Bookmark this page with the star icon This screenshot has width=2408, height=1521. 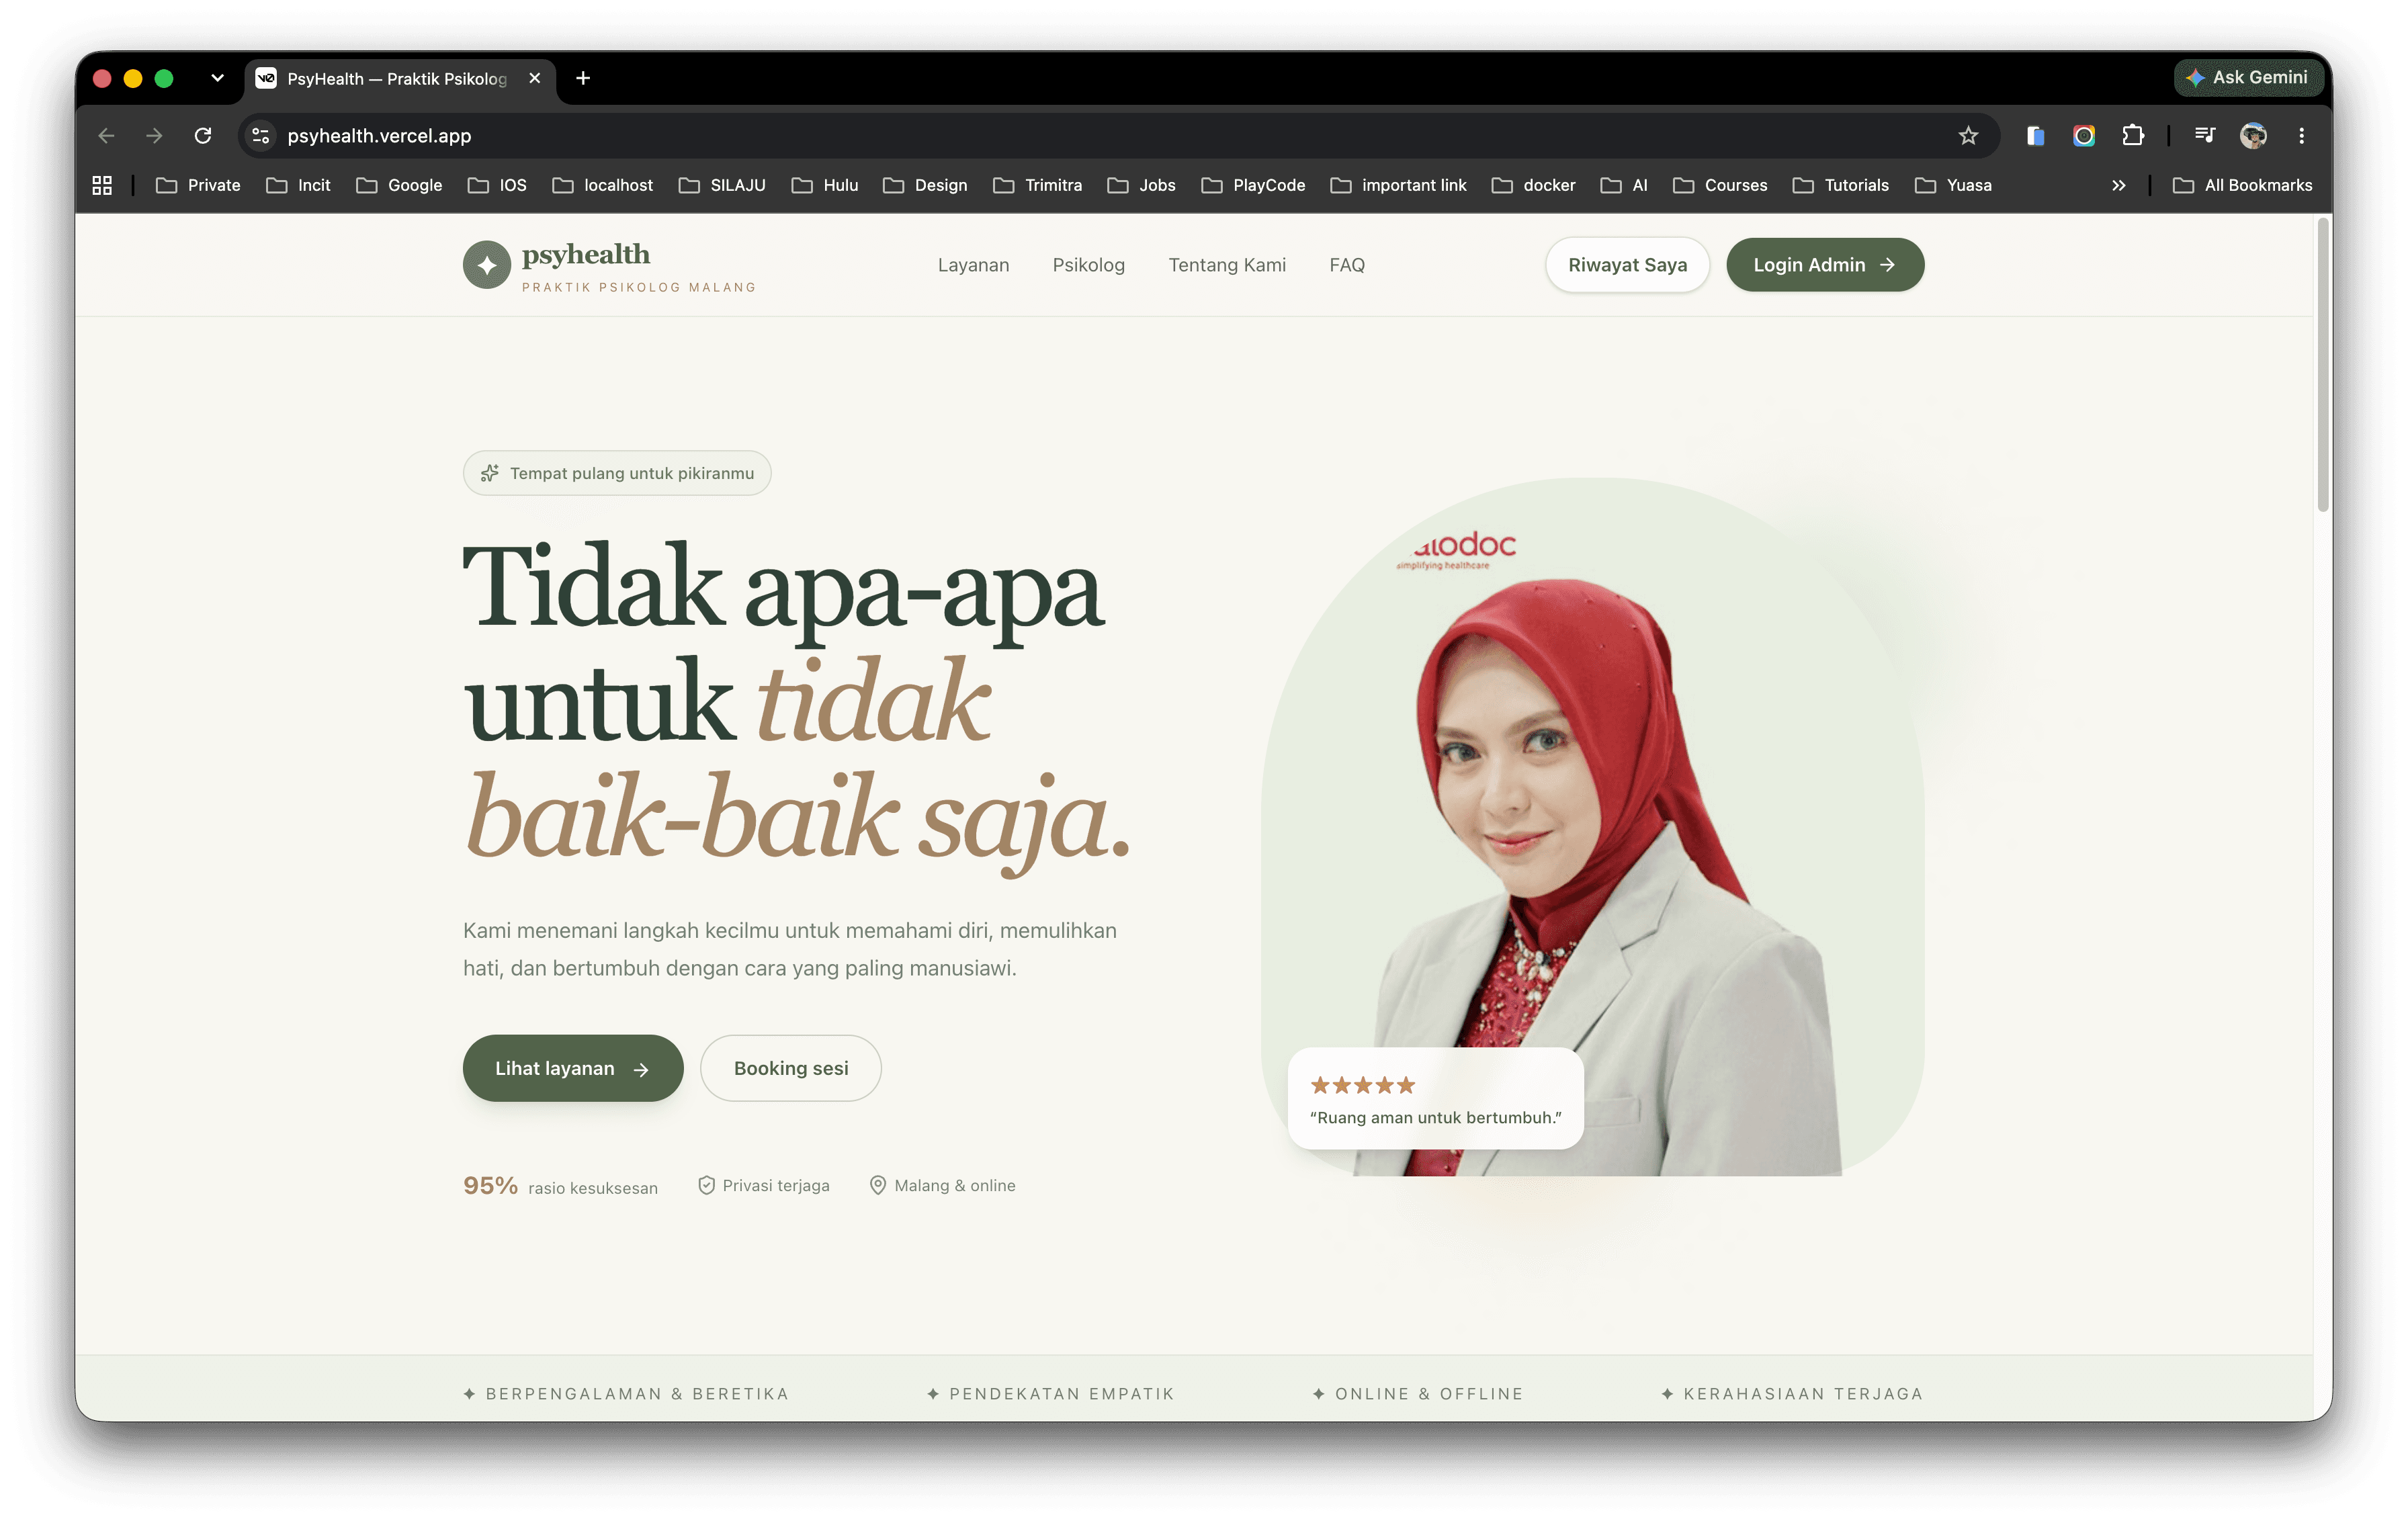tap(1968, 136)
